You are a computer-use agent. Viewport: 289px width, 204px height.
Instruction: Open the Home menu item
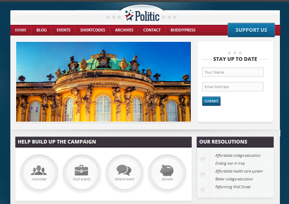click(21, 30)
